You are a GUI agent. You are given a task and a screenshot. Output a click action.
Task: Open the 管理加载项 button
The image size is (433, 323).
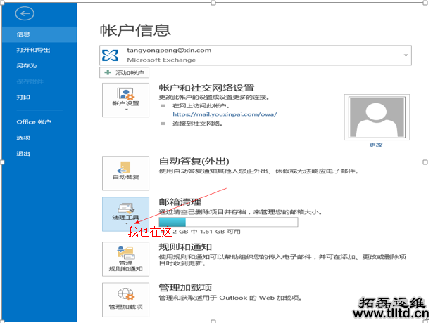125,300
